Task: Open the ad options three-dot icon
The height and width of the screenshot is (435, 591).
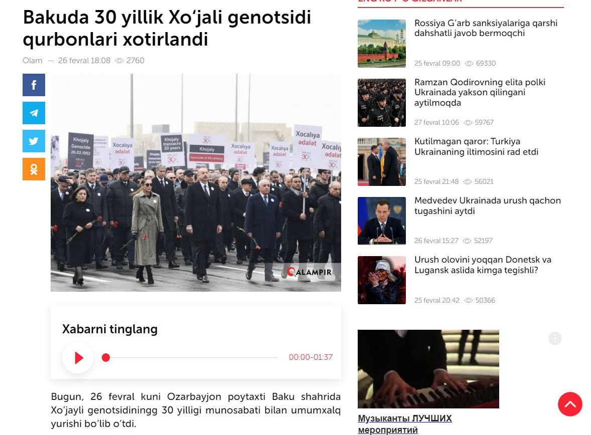Action: pos(555,339)
